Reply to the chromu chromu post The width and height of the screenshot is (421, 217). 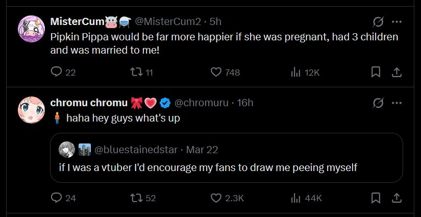(x=56, y=198)
